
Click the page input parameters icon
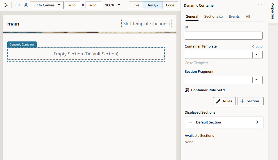click(17, 5)
